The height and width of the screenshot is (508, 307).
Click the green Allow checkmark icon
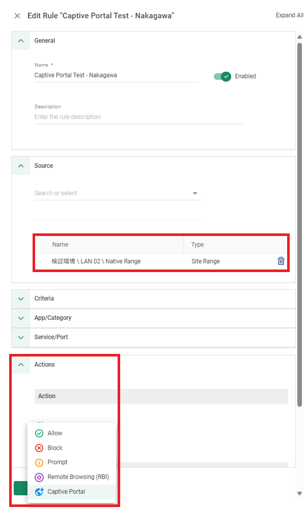pos(39,433)
